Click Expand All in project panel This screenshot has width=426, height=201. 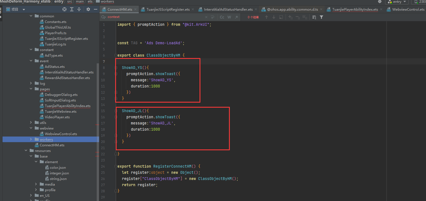coord(72,9)
